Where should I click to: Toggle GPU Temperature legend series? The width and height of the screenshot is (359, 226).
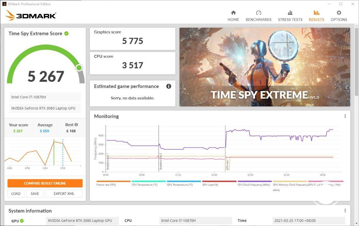(x=184, y=183)
